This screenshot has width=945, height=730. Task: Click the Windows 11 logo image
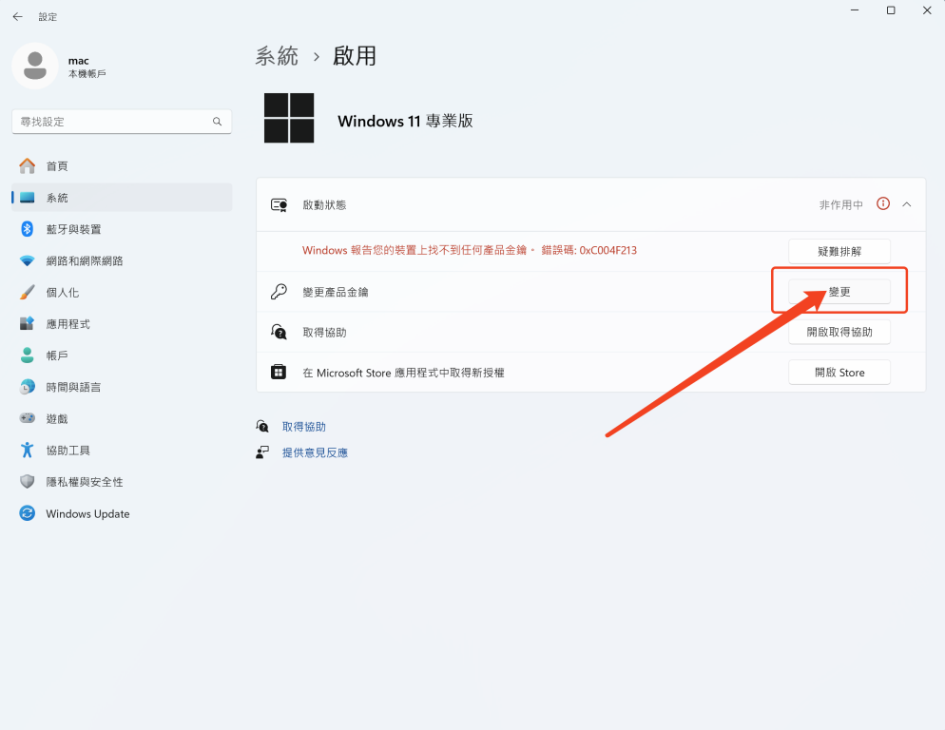tap(289, 119)
